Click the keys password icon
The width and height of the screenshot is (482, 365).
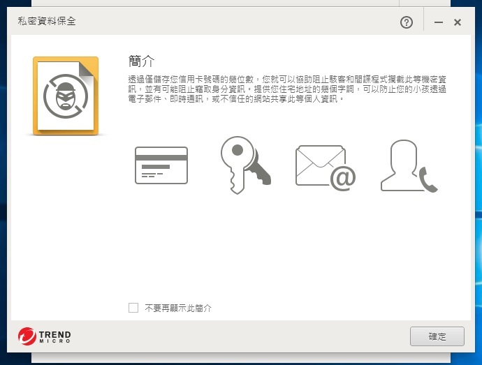click(246, 165)
